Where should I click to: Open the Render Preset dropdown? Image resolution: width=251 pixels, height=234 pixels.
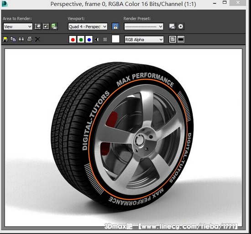144,26
